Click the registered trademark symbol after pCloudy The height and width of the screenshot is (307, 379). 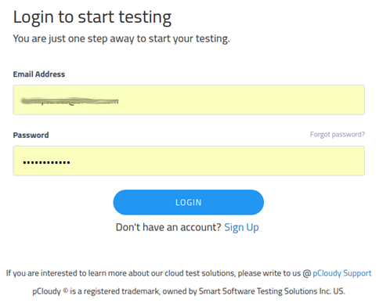[x=66, y=290]
